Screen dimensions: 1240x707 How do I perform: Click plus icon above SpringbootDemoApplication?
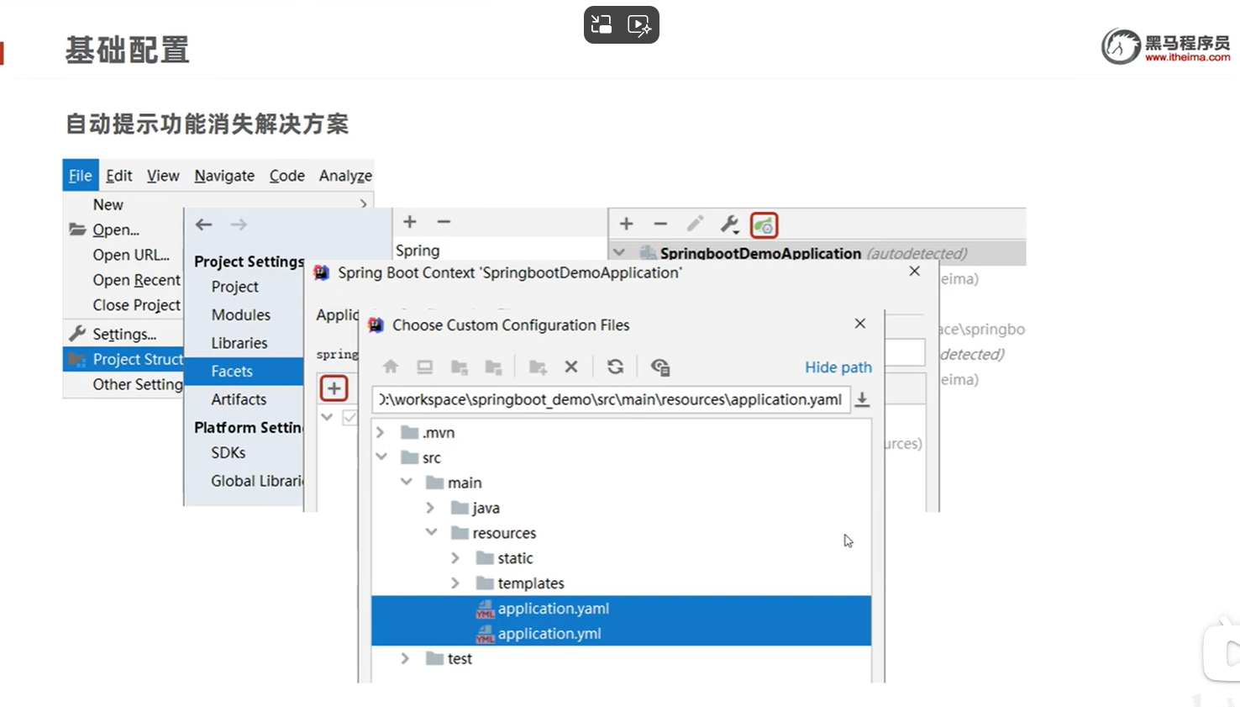[626, 224]
